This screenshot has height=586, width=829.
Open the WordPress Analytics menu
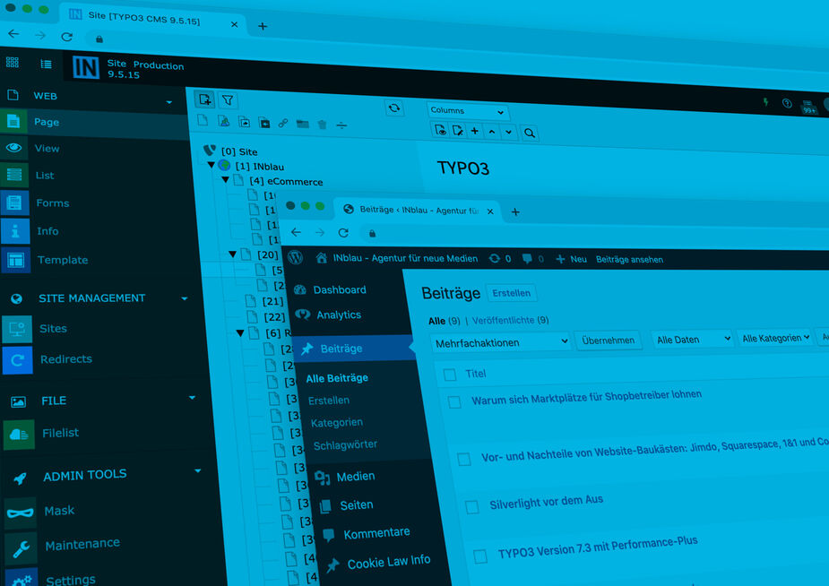[339, 315]
